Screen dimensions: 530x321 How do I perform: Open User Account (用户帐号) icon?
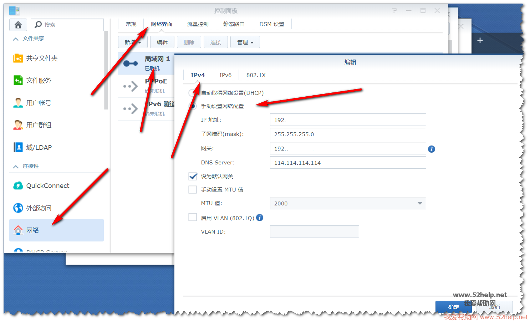pyautogui.click(x=18, y=103)
